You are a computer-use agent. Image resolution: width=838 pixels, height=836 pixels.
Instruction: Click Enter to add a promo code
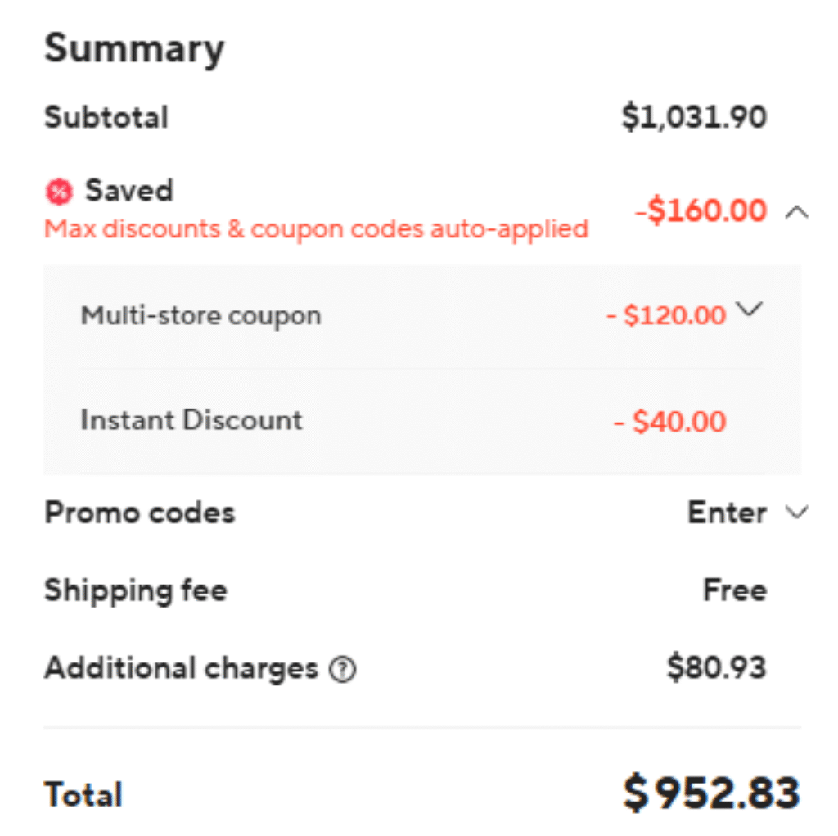tap(727, 513)
